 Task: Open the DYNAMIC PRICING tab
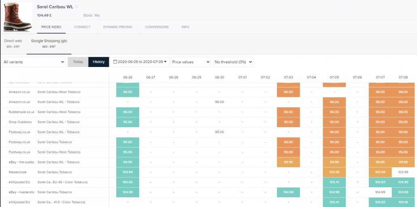[x=117, y=27]
